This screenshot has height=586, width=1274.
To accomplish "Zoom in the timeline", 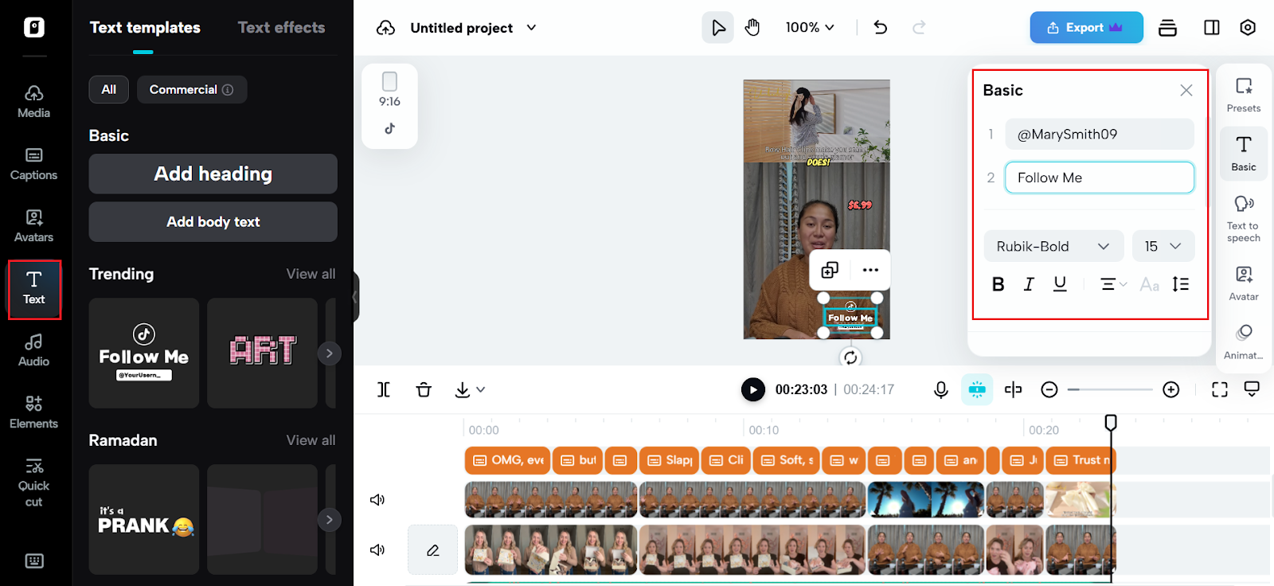I will pos(1170,389).
